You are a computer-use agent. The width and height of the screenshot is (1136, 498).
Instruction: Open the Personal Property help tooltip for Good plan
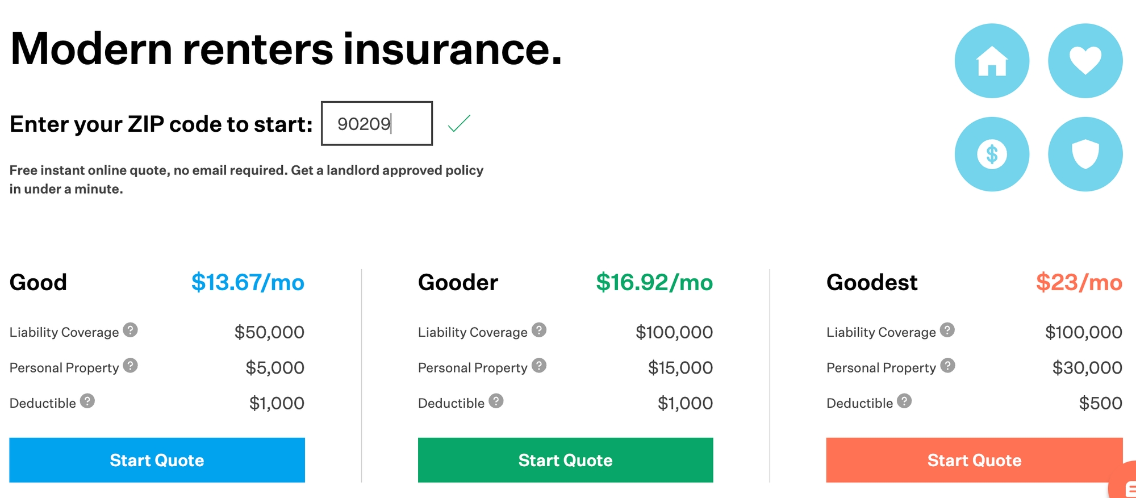[x=130, y=365]
